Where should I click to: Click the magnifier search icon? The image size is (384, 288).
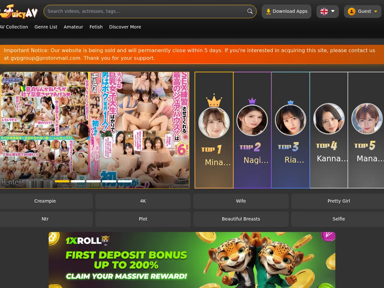click(250, 11)
